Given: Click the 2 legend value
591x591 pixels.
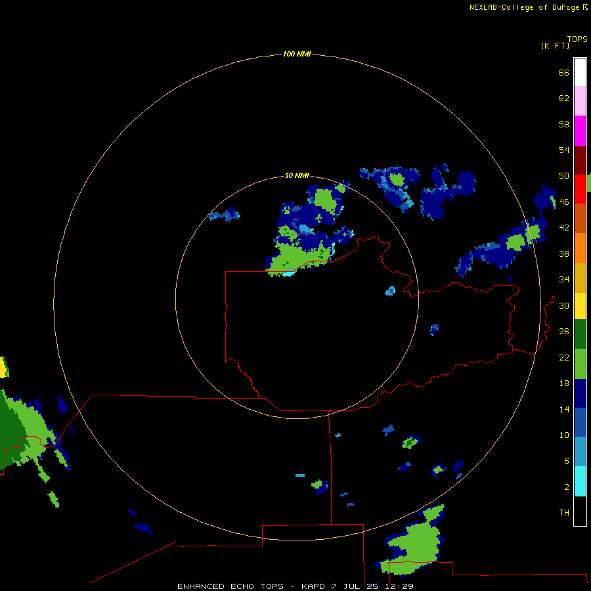Looking at the screenshot, I should click(567, 487).
